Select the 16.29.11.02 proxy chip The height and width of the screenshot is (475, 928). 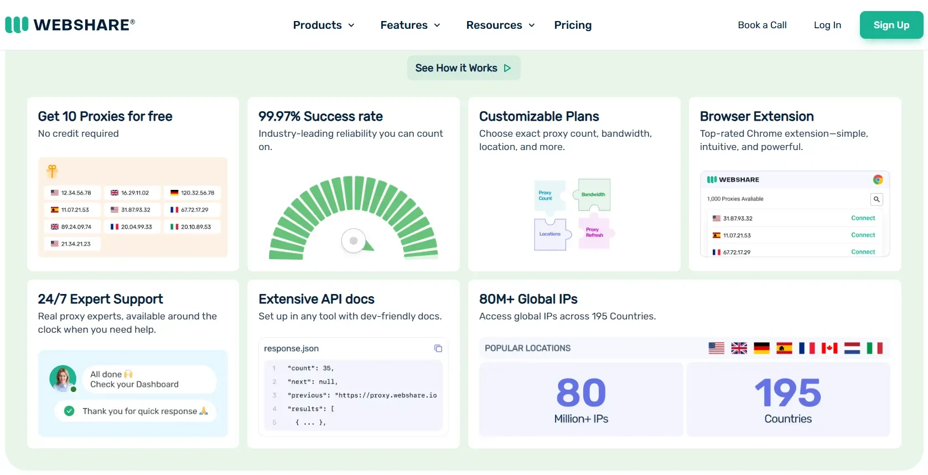pos(132,193)
